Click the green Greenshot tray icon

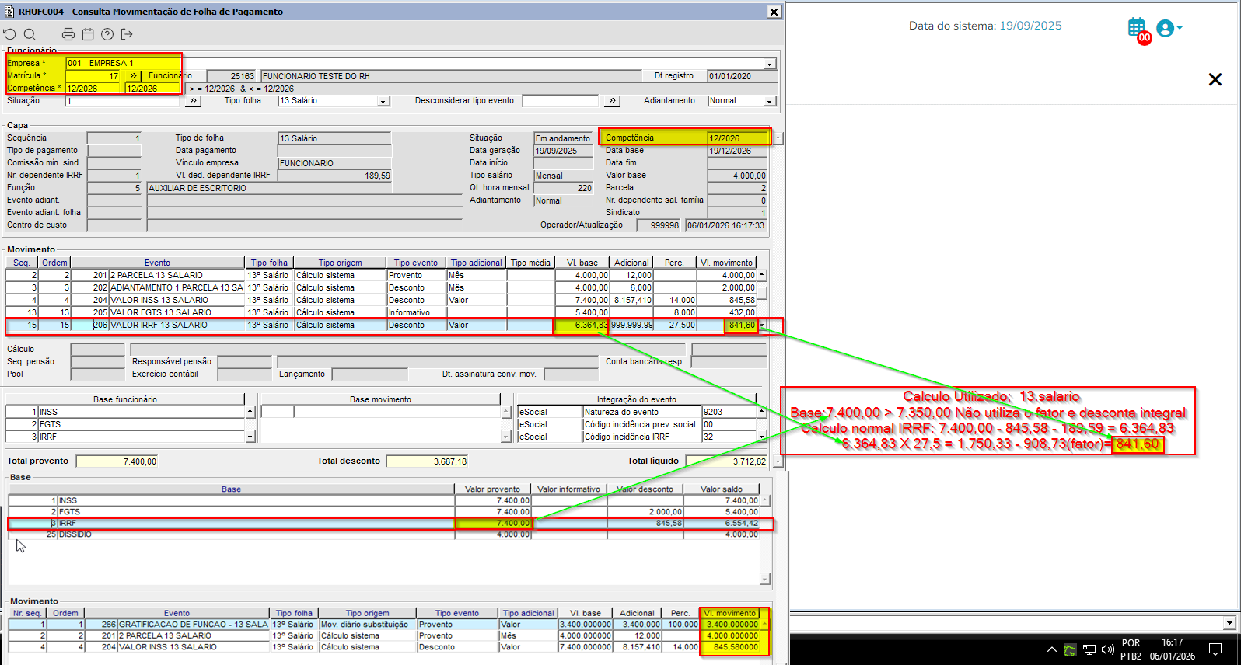coord(1071,649)
